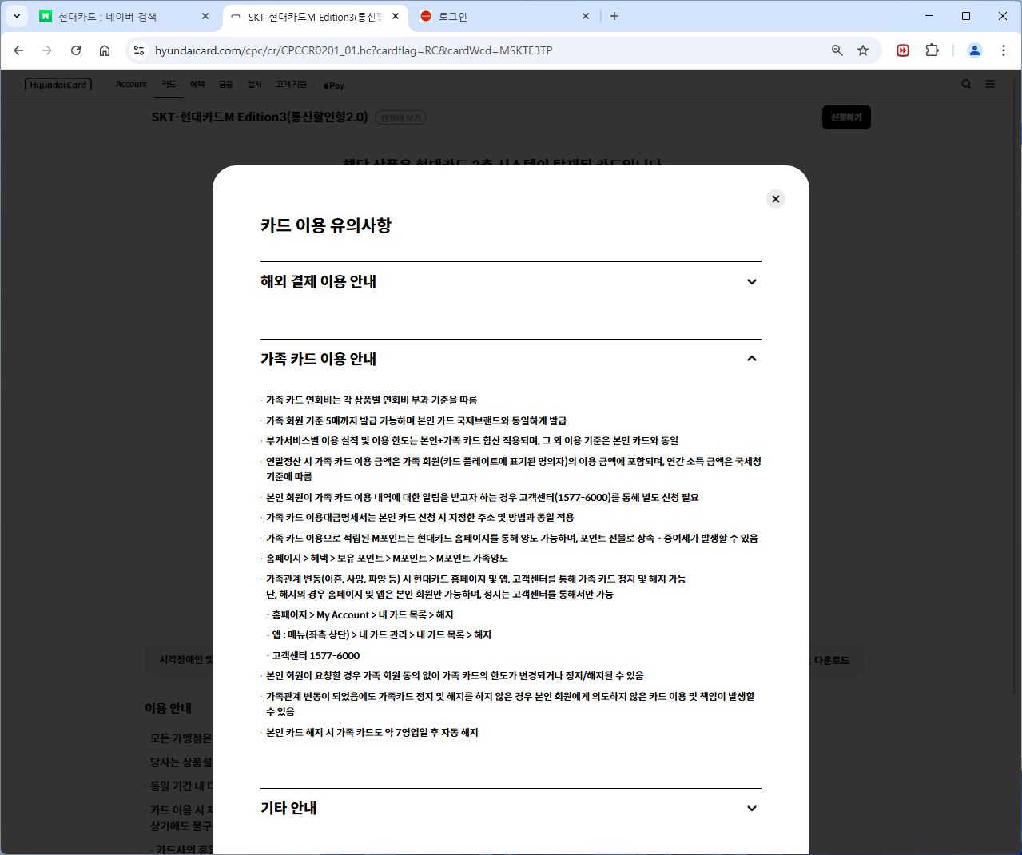The width and height of the screenshot is (1022, 855).
Task: Expand the 기타 안내 section
Action: point(751,808)
